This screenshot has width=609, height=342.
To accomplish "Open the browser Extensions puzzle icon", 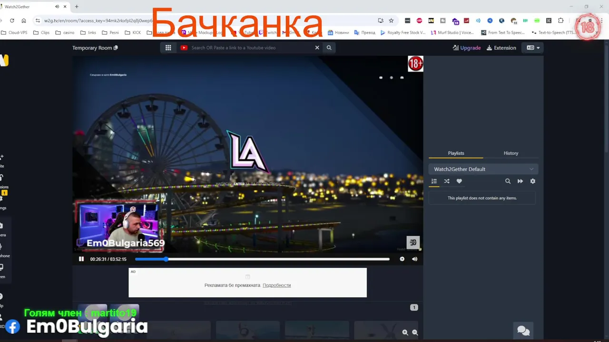I will click(560, 20).
